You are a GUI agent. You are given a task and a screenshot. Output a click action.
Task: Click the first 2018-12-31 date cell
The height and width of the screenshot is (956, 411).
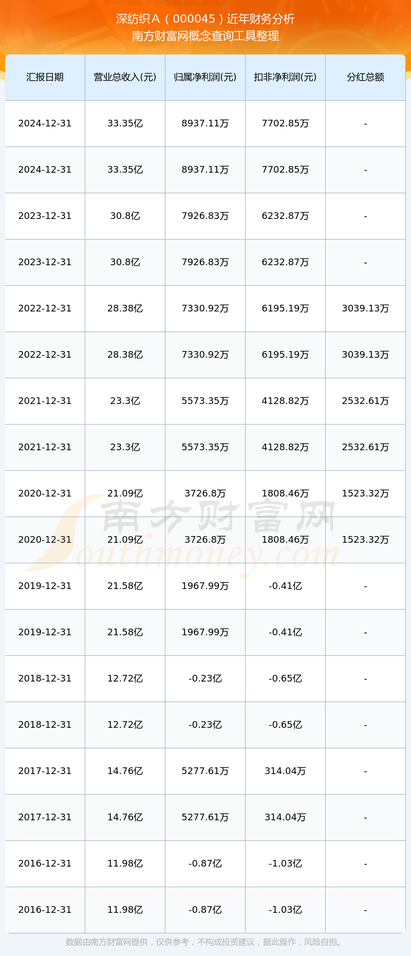(x=45, y=678)
